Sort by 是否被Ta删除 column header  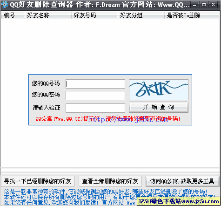[x=185, y=15]
